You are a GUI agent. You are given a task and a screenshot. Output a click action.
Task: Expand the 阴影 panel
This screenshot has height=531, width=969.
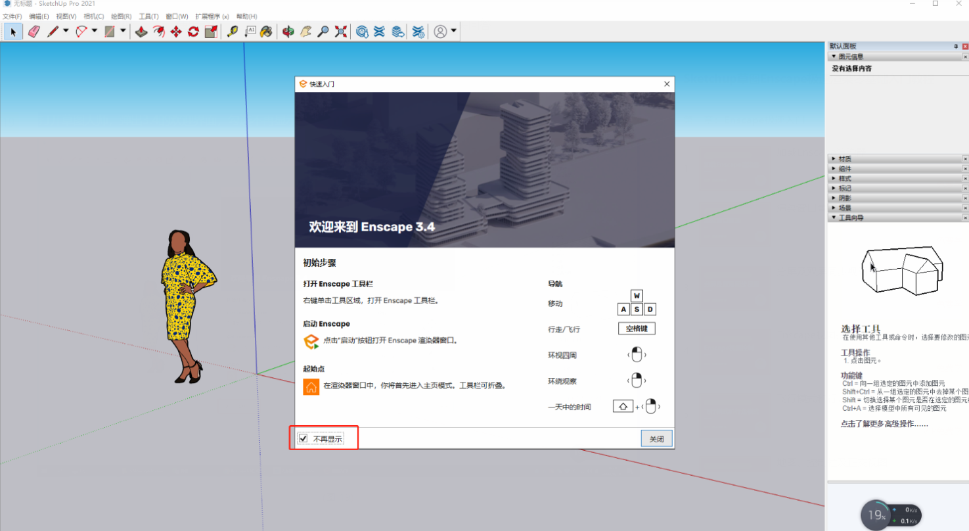pyautogui.click(x=844, y=198)
